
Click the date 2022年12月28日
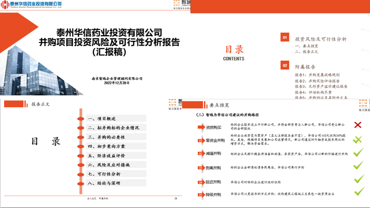[x=117, y=83]
